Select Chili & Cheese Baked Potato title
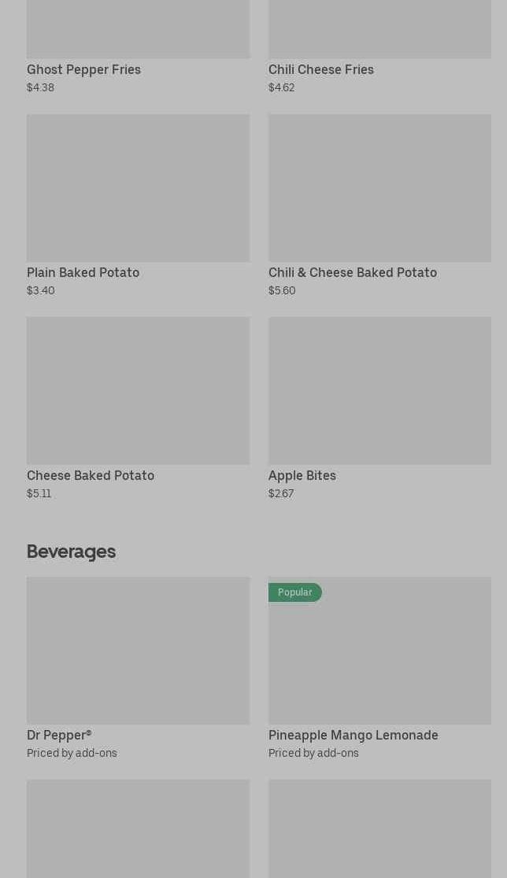Screen dimensions: 507x878 (352, 272)
